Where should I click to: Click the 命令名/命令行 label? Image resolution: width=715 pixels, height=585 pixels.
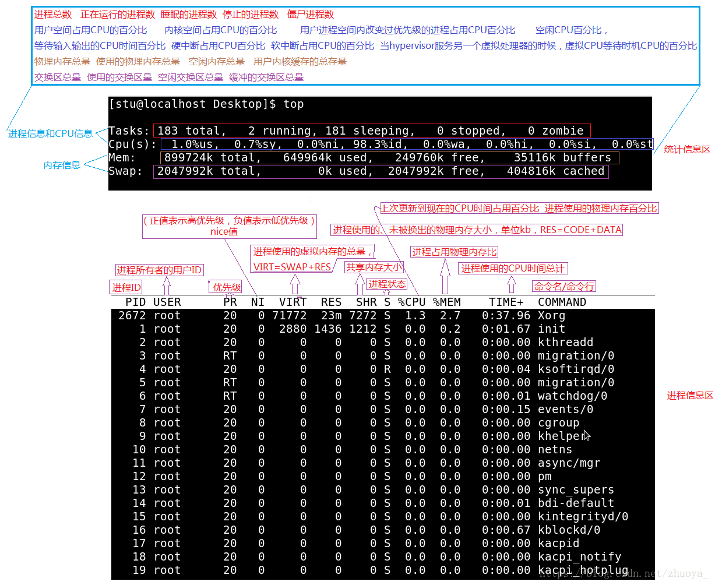click(564, 286)
